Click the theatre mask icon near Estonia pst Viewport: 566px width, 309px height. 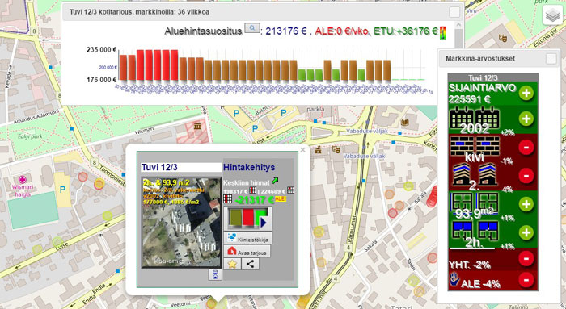tap(502, 37)
